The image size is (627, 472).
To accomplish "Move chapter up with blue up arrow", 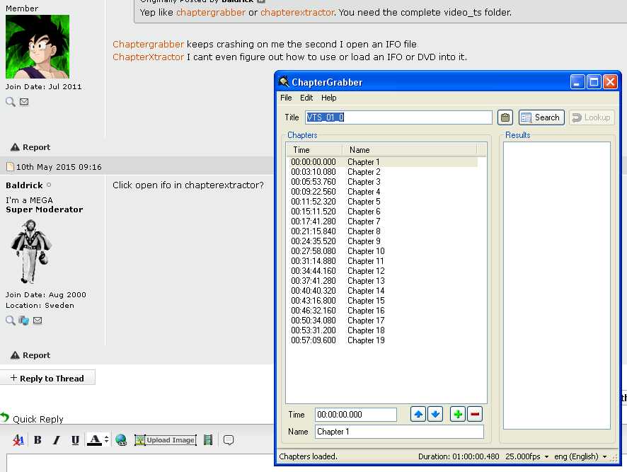I will (418, 414).
